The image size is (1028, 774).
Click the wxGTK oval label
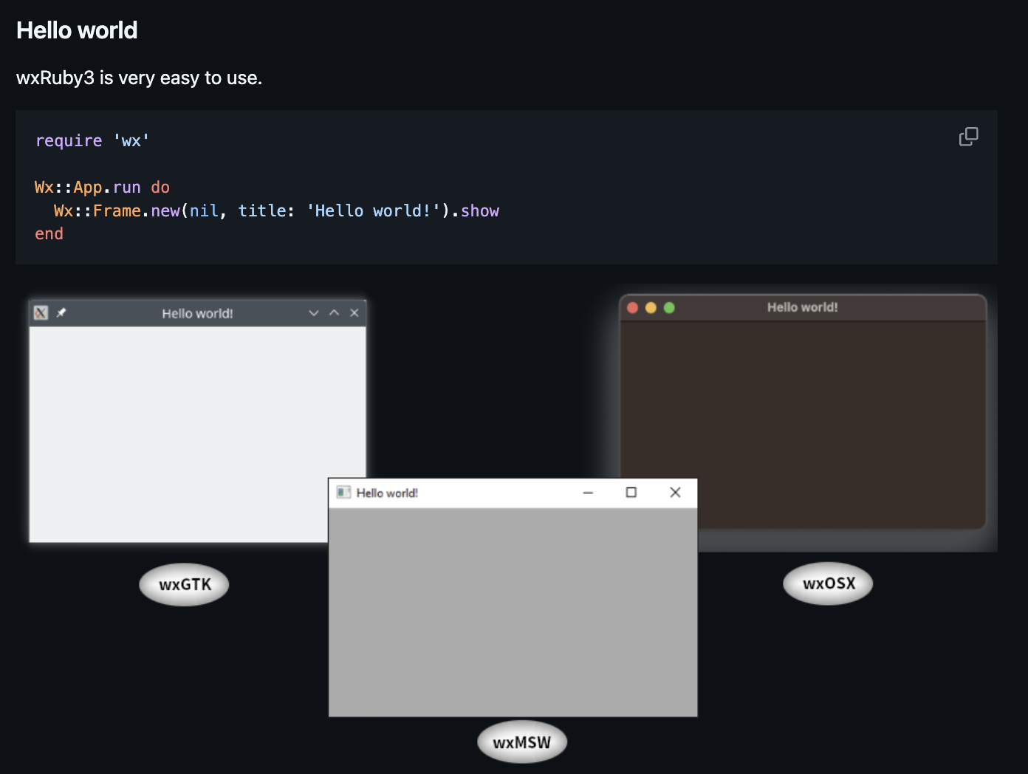[185, 585]
